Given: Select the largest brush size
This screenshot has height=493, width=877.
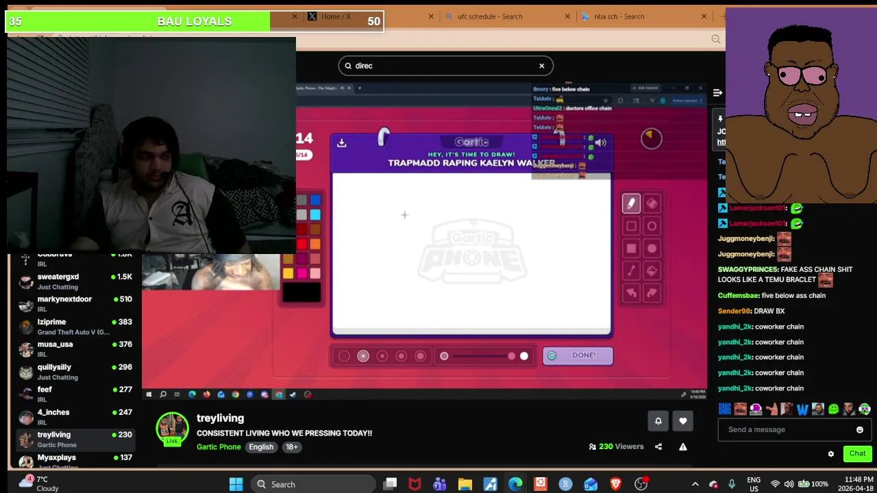Looking at the screenshot, I should coord(421,356).
